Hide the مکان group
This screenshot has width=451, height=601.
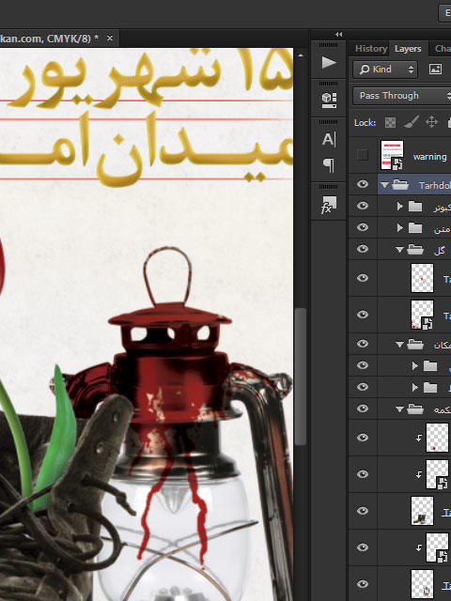(x=363, y=344)
